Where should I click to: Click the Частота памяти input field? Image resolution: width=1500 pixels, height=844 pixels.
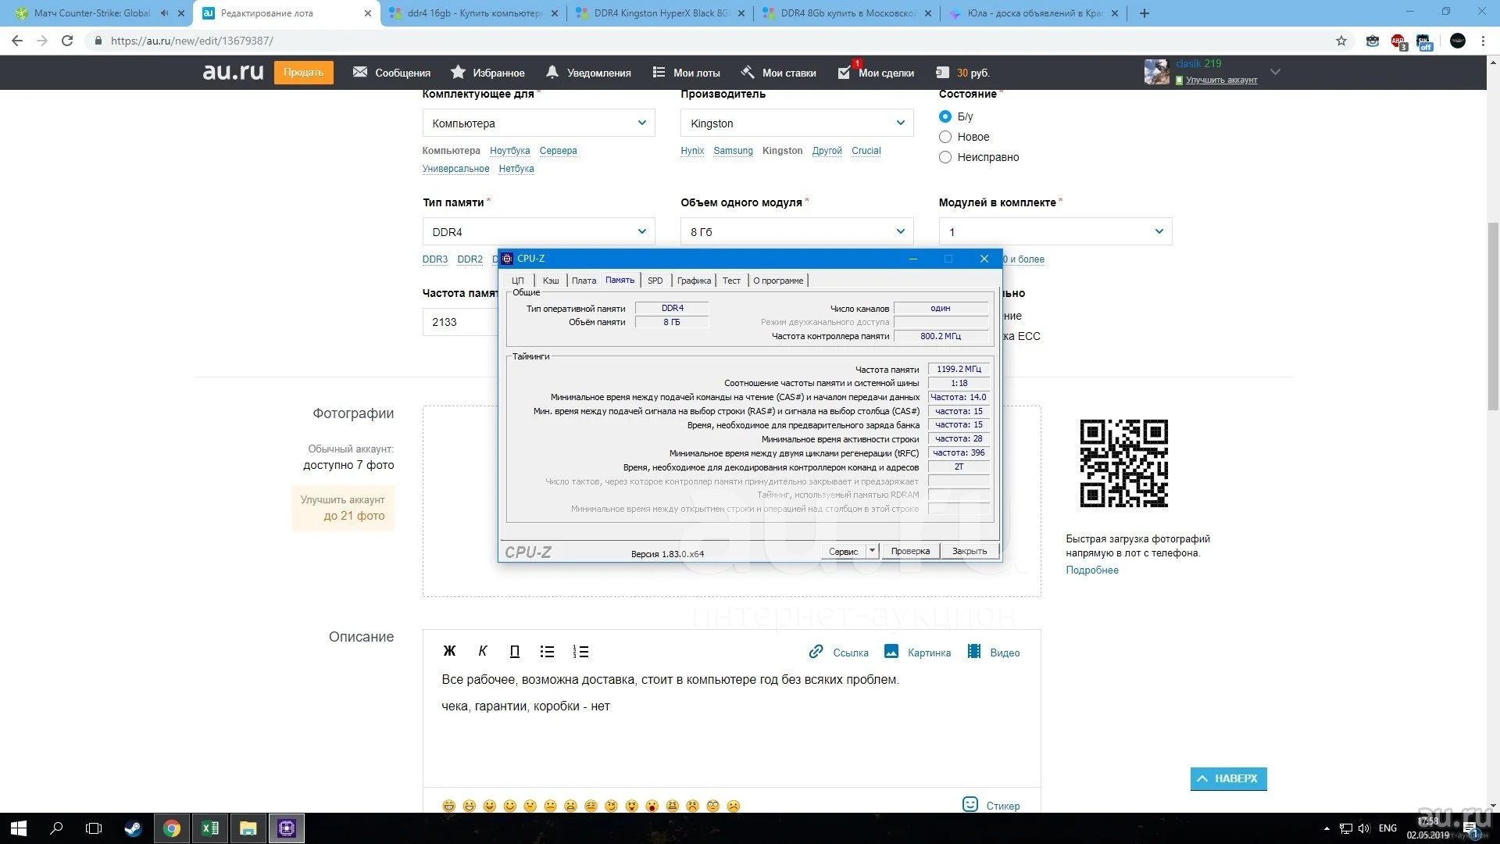[460, 322]
